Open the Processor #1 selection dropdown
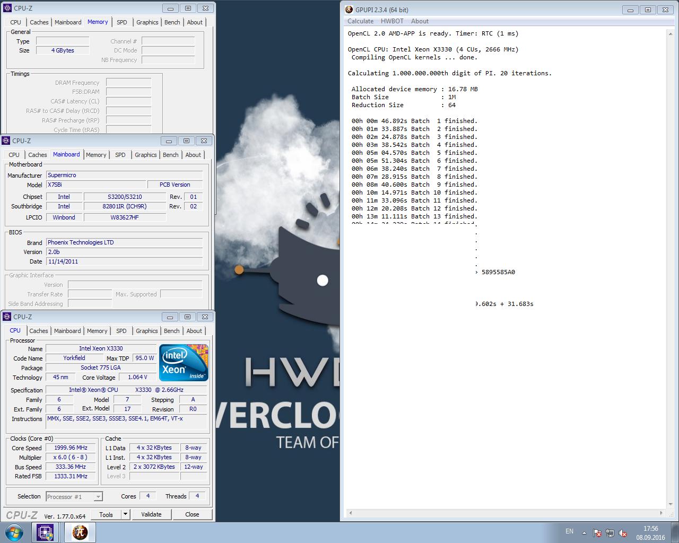The image size is (679, 543). [74, 497]
